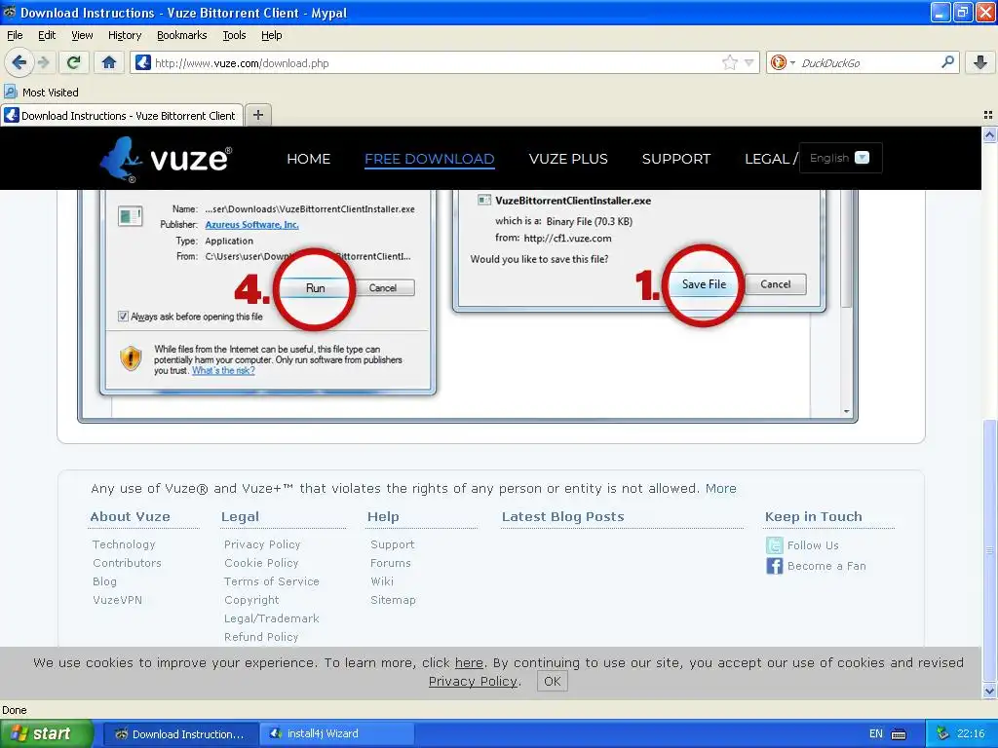Click the taskbar clock showing 22:16
This screenshot has width=998, height=748.
(x=971, y=733)
